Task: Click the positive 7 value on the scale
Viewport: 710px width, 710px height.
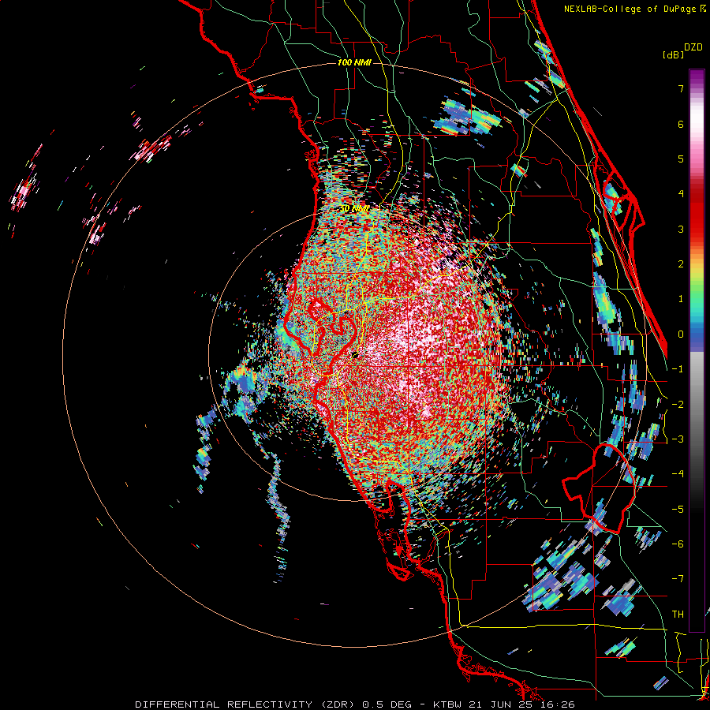Action: (x=681, y=88)
